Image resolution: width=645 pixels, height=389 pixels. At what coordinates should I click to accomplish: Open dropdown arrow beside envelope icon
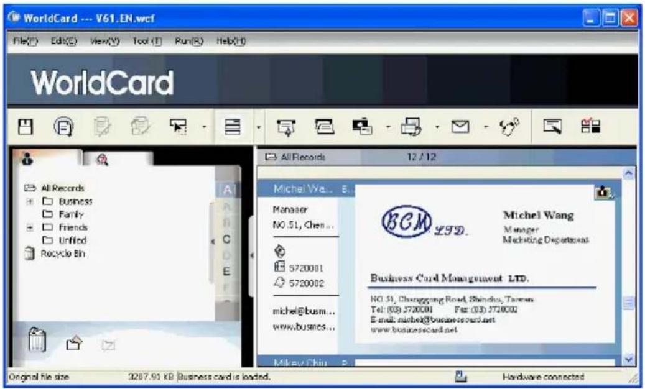(x=486, y=127)
